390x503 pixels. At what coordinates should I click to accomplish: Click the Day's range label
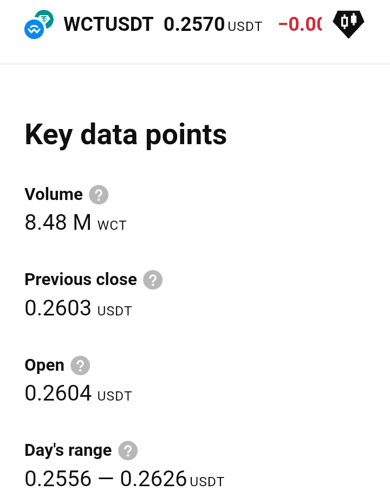(x=68, y=450)
